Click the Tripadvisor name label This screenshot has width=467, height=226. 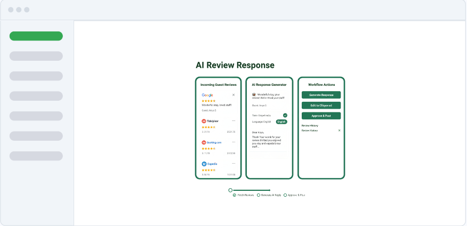[x=213, y=121]
